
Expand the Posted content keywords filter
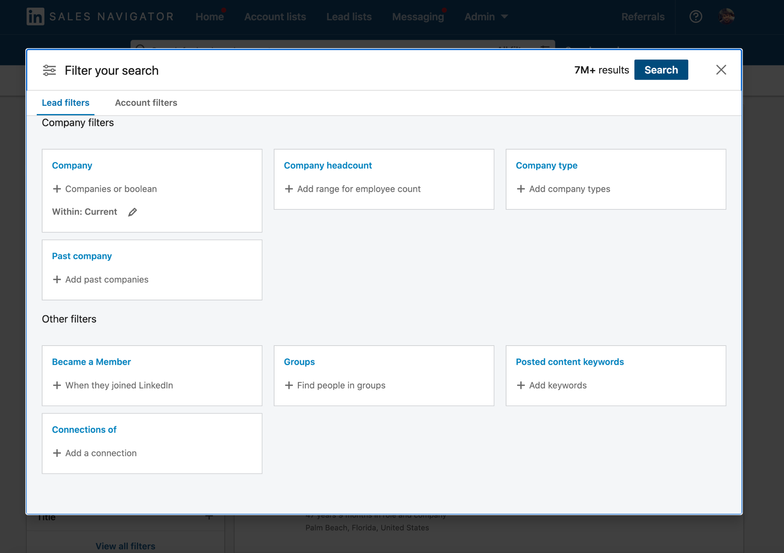point(570,362)
